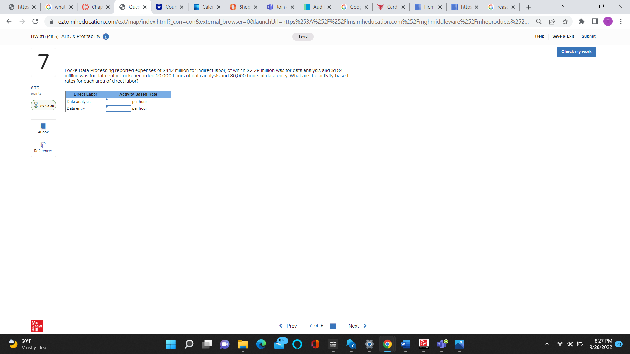The height and width of the screenshot is (354, 630).
Task: Open the eBook resource
Action: pos(43,128)
